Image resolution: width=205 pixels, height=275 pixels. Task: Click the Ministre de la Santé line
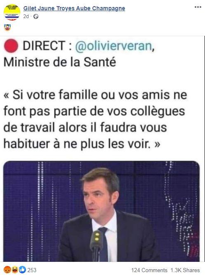tap(60, 62)
